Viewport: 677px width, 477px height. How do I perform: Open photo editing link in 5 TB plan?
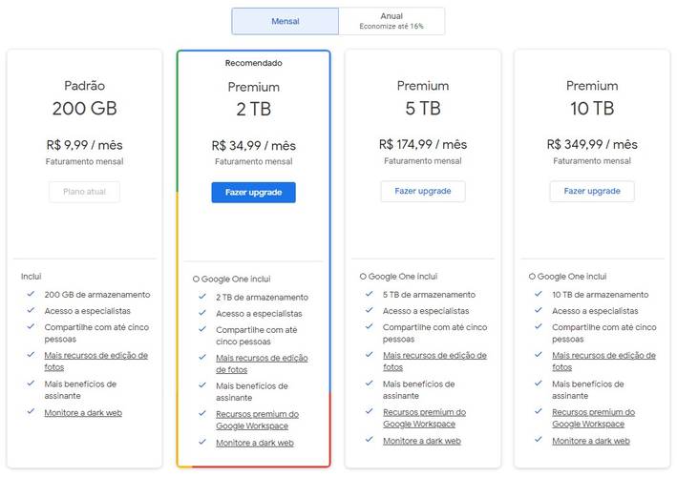(x=434, y=362)
